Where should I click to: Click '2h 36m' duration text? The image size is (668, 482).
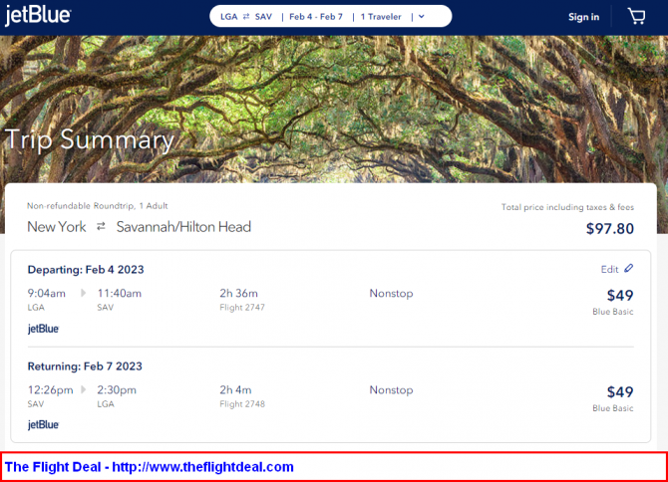pos(238,294)
